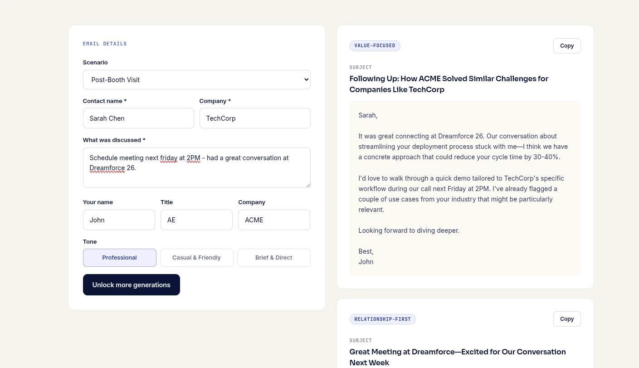The height and width of the screenshot is (368, 639).
Task: Click the "Tone" label
Action: pos(90,242)
